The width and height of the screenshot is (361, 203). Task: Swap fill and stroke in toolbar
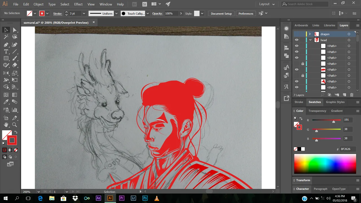16,132
